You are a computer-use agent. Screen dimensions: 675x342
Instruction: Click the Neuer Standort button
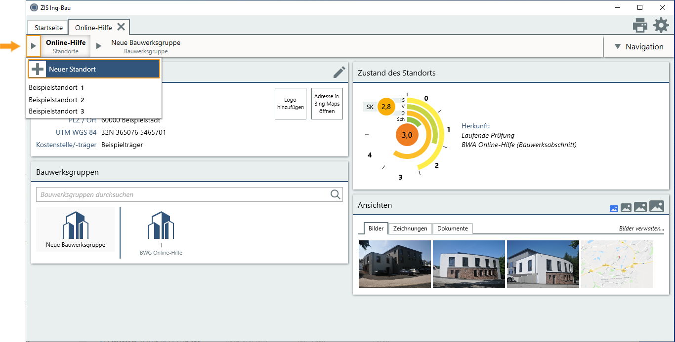(x=94, y=69)
